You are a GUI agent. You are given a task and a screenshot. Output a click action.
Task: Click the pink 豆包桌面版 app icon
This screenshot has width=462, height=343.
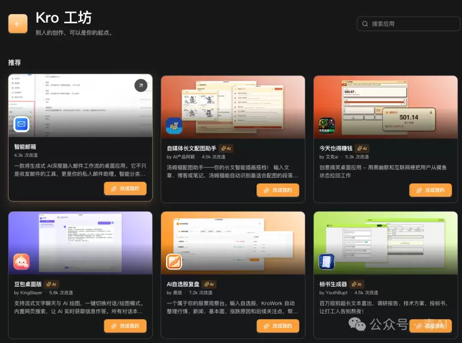(x=21, y=261)
